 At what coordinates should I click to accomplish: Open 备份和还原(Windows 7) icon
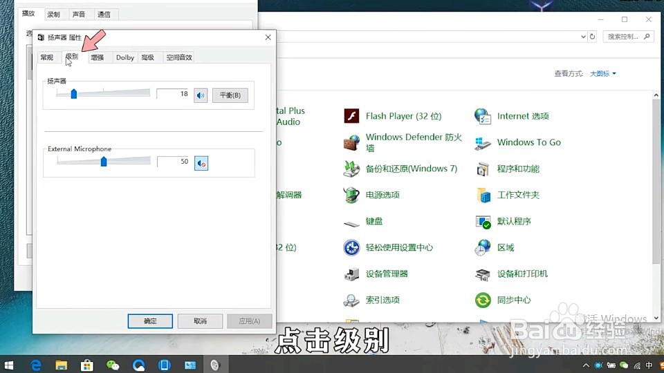point(351,169)
